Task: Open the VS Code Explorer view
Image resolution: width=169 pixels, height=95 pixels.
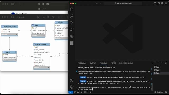Action: pos(72,9)
